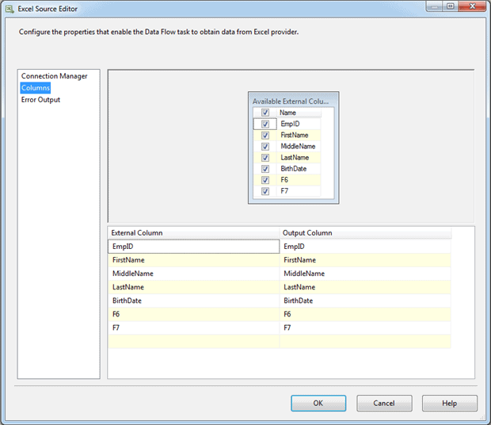Select FirstName in External Column list
Screen dimensions: 491x425
[193, 260]
